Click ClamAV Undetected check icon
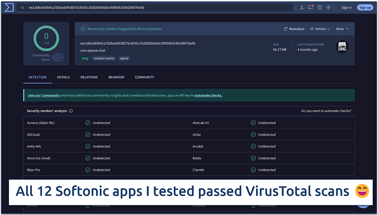The image size is (378, 215). point(253,170)
